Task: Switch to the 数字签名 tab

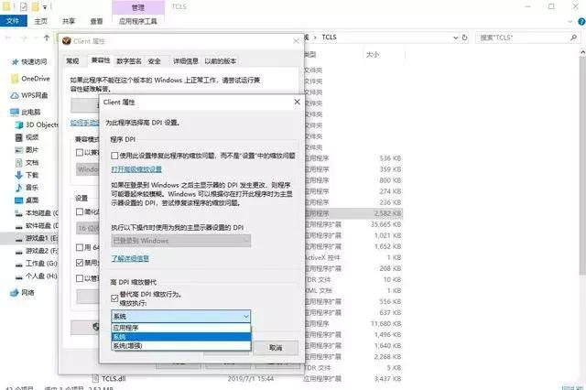Action: pyautogui.click(x=129, y=61)
